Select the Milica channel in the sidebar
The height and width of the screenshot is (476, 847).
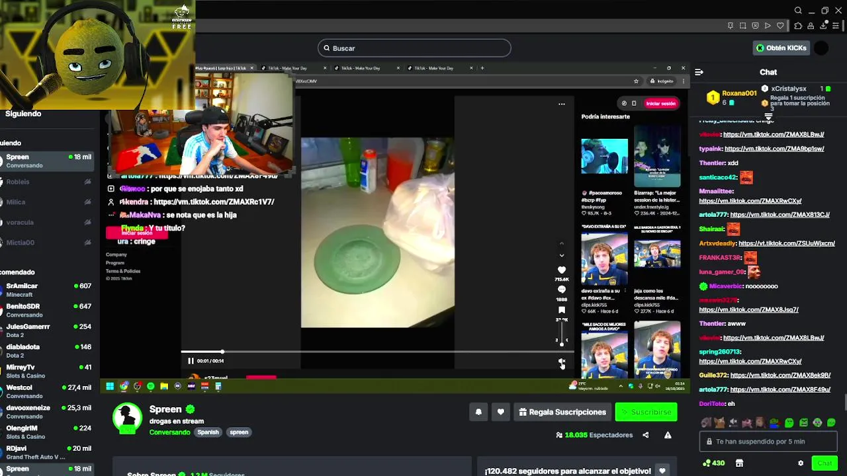click(x=46, y=202)
